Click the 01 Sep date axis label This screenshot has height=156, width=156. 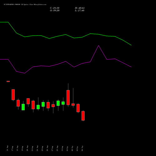click(x=67, y=148)
